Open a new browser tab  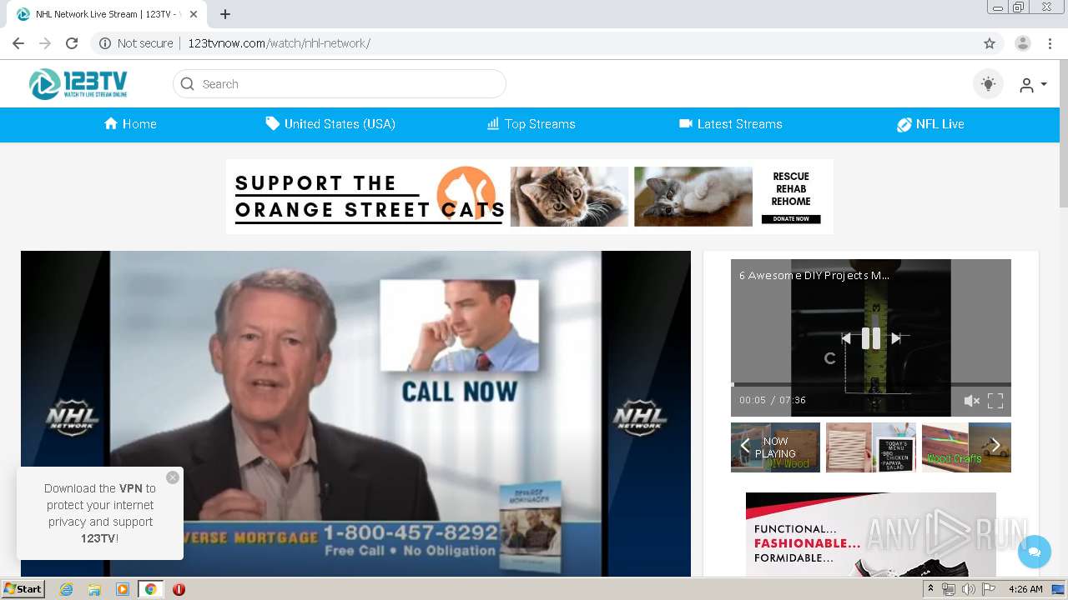[x=225, y=14]
